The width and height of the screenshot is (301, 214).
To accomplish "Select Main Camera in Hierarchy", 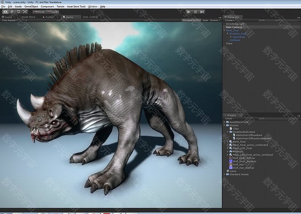I will pos(234,27).
